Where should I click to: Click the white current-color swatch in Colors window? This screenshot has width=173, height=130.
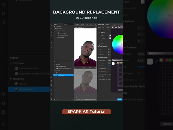coord(113,64)
